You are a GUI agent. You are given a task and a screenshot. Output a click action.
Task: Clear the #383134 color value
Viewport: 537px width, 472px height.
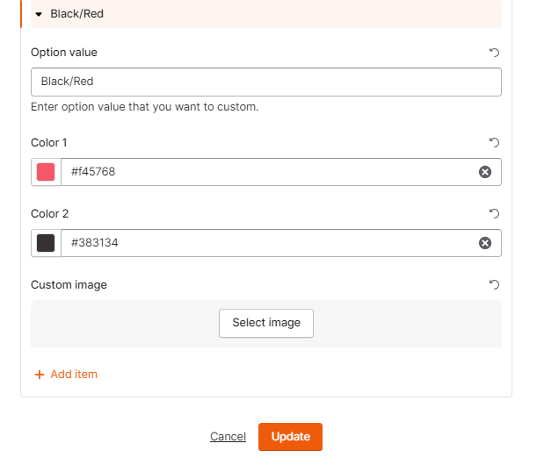pyautogui.click(x=485, y=243)
